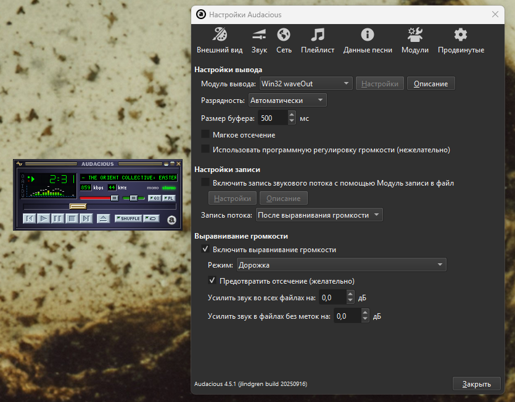Image resolution: width=515 pixels, height=402 pixels.
Task: Click the Закрыть button
Action: [x=476, y=384]
